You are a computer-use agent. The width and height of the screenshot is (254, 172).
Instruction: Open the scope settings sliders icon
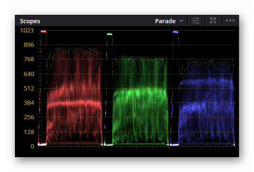point(196,21)
